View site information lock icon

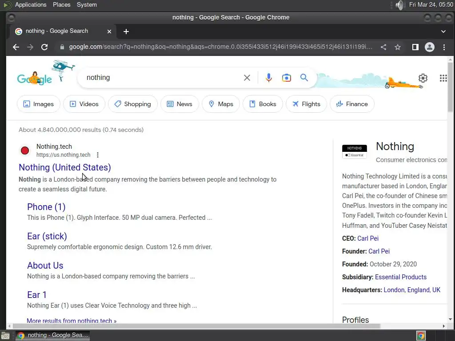[62, 47]
